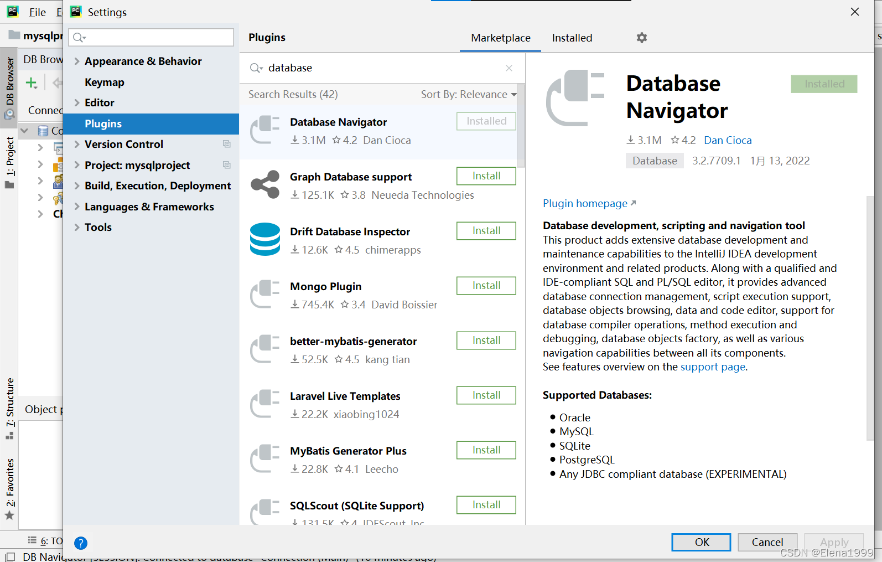Open the 2: Favorites tool window

9,489
